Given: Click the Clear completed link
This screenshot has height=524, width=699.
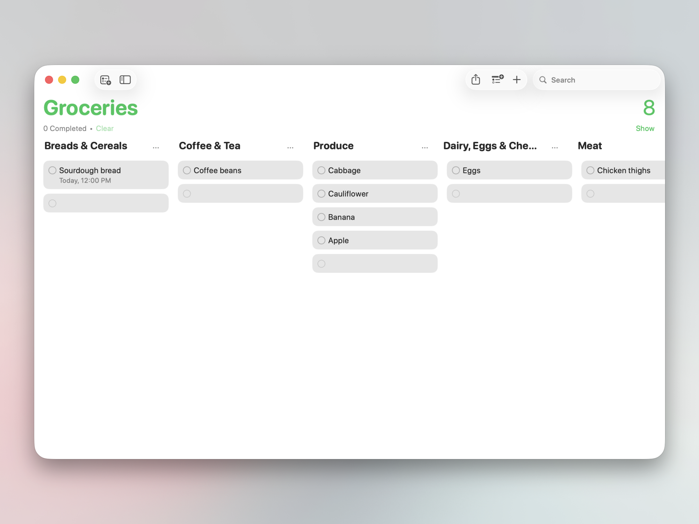Looking at the screenshot, I should [105, 128].
